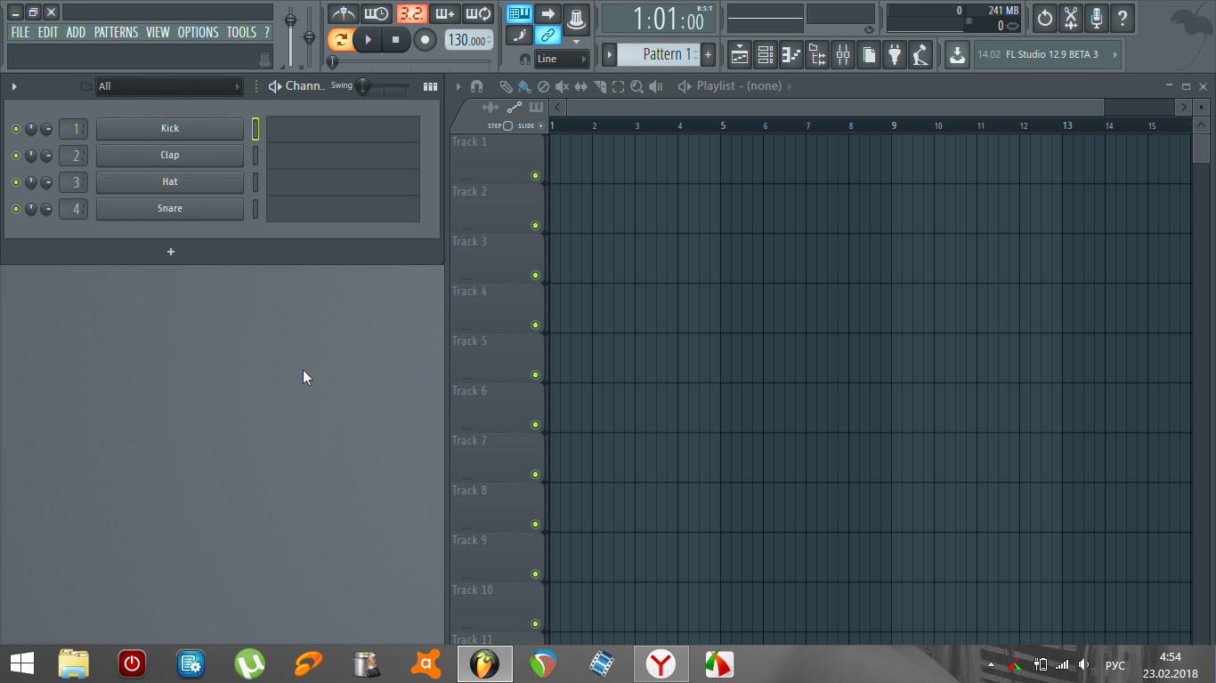Toggle Playlist snap magnet icon
1216x683 pixels.
(476, 86)
